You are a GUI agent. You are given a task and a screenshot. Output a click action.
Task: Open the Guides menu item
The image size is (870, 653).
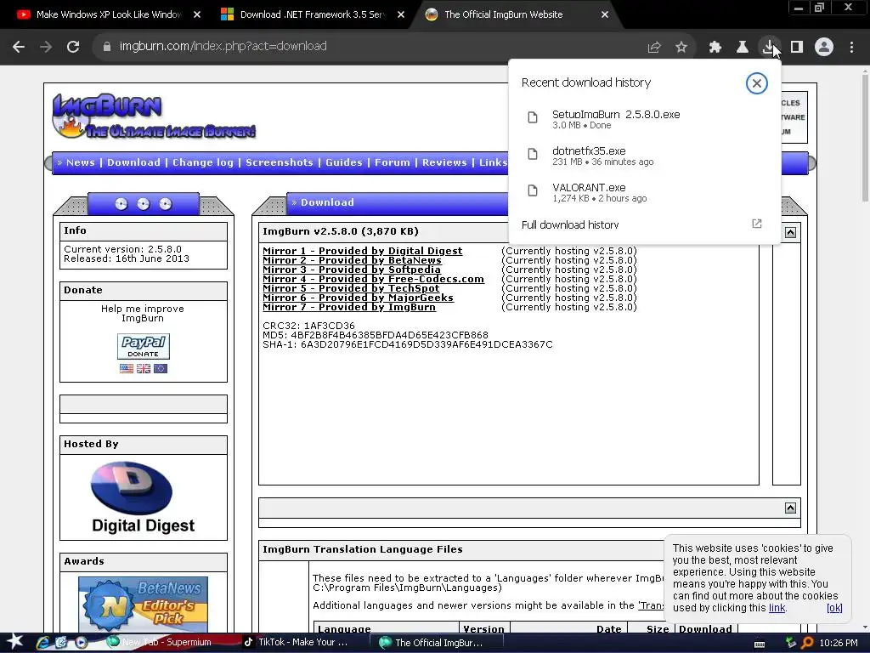pyautogui.click(x=343, y=162)
